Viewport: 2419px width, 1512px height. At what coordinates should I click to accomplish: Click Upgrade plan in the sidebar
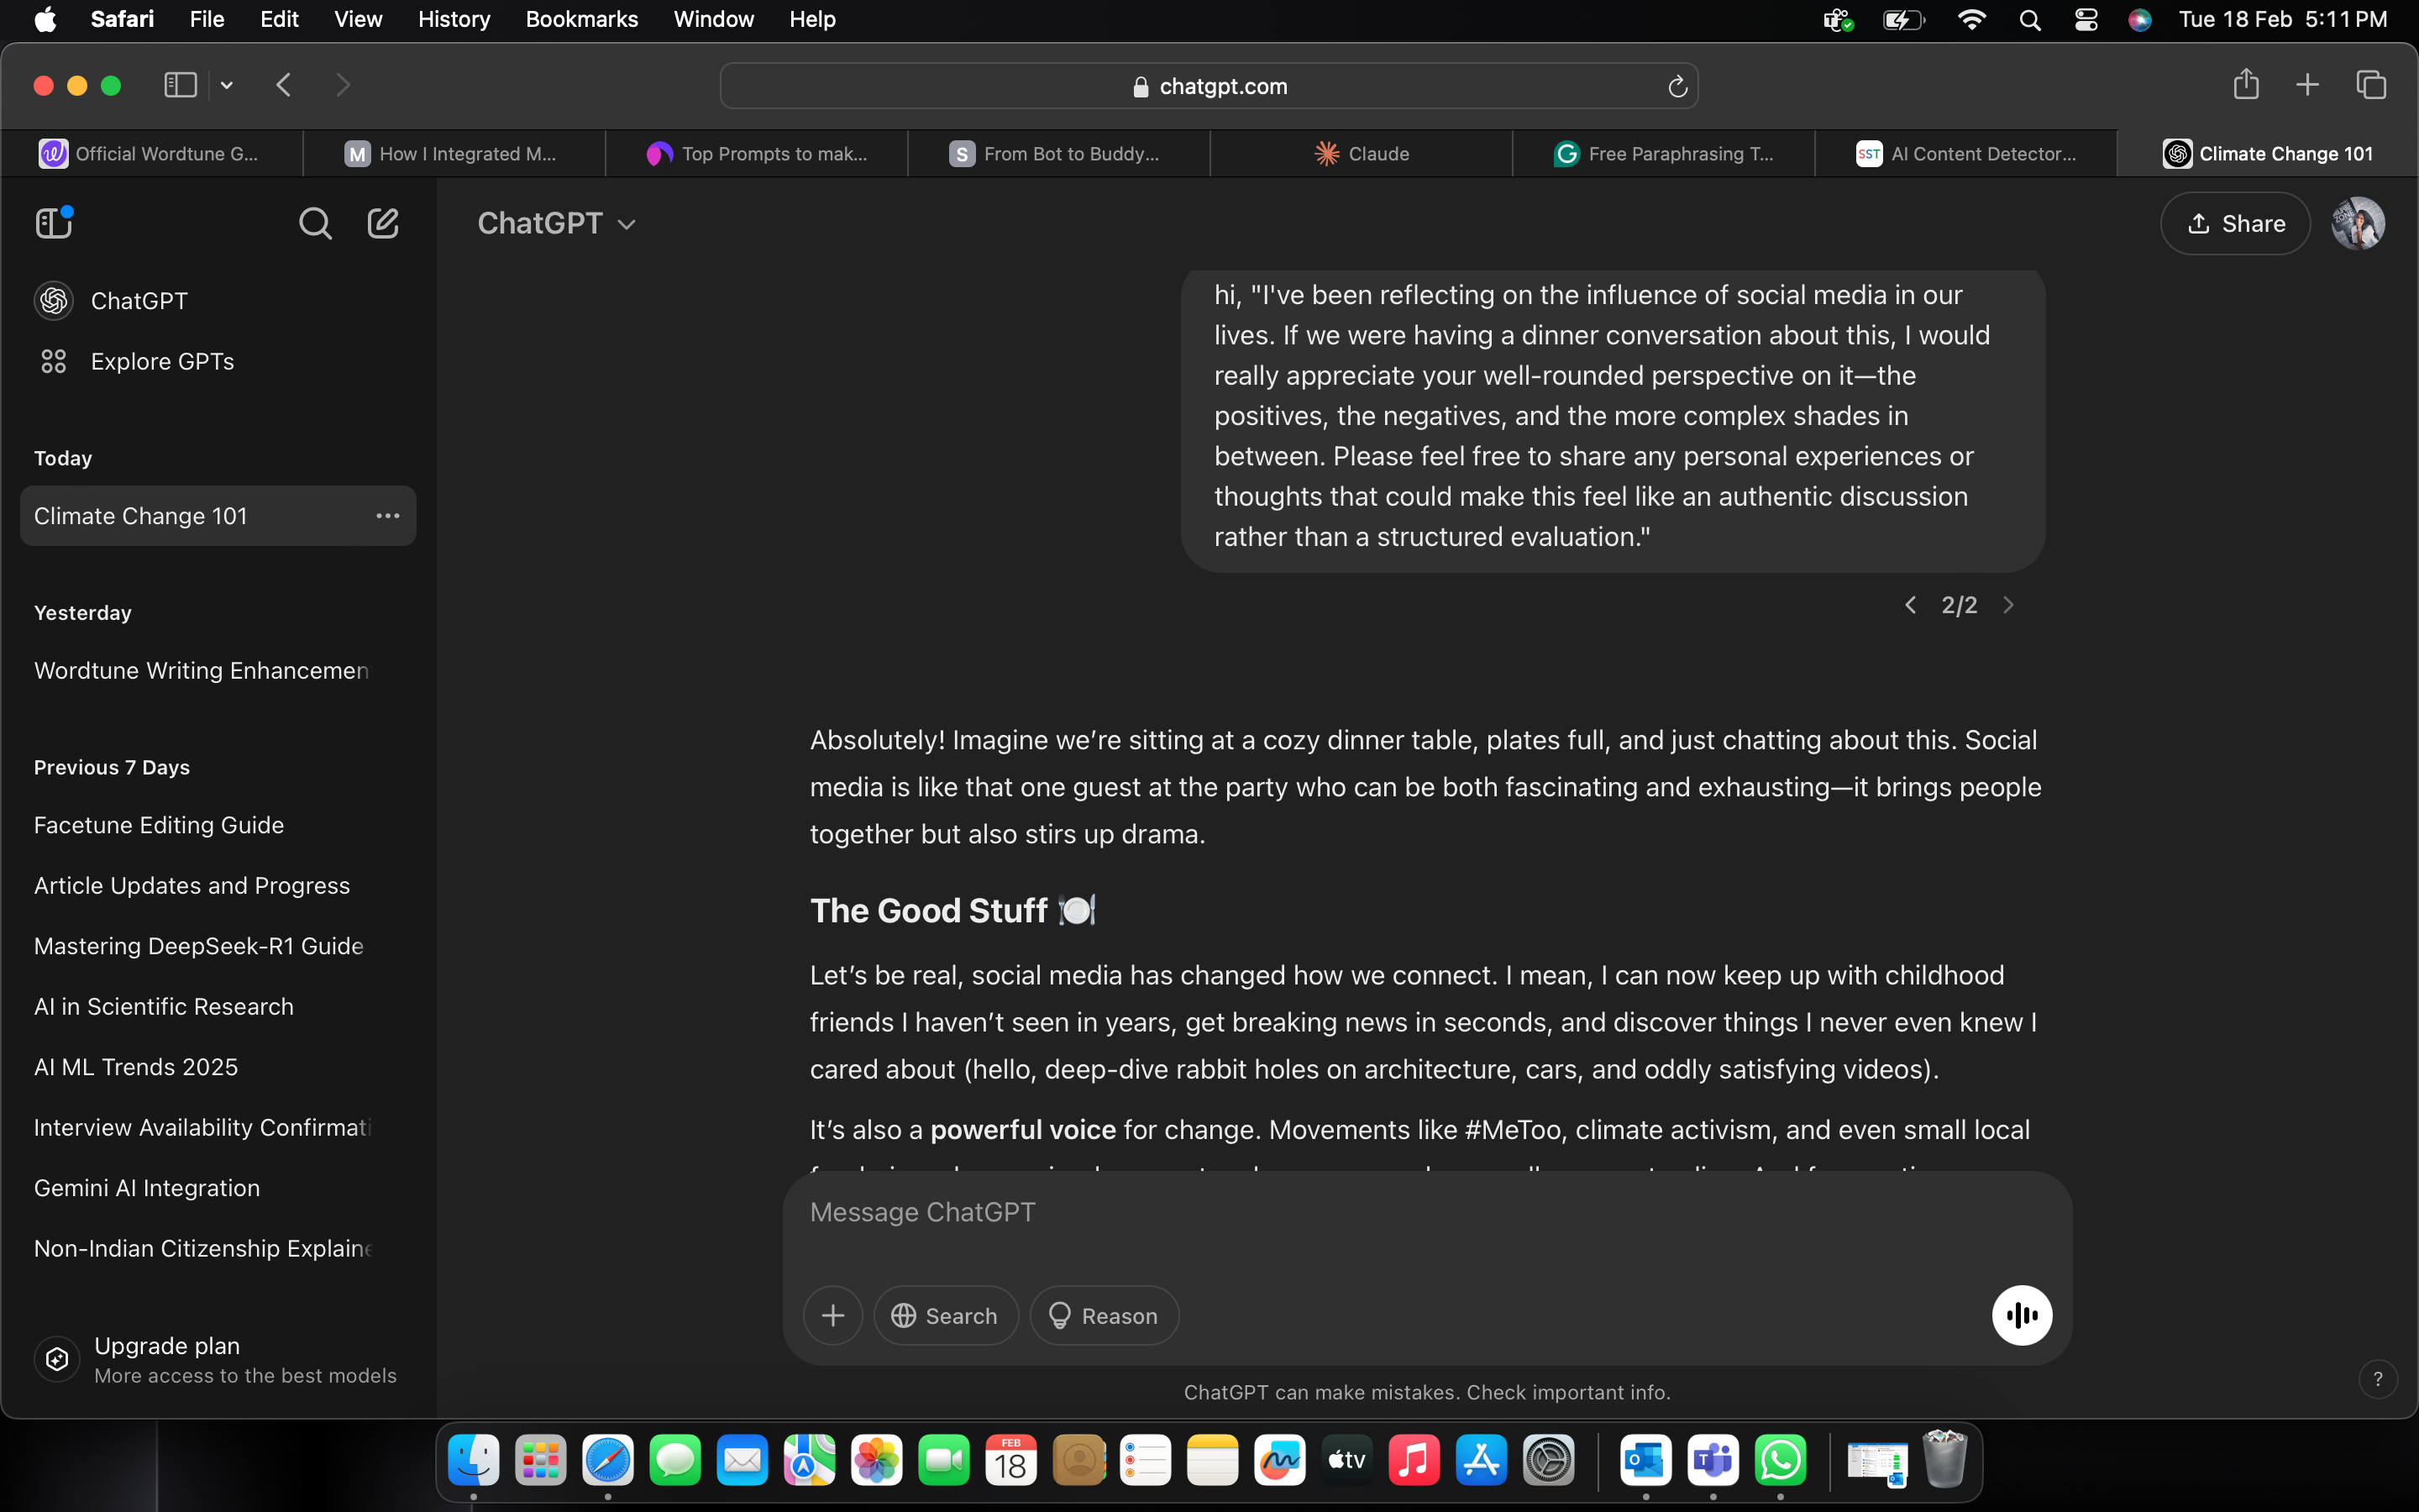(x=218, y=1360)
